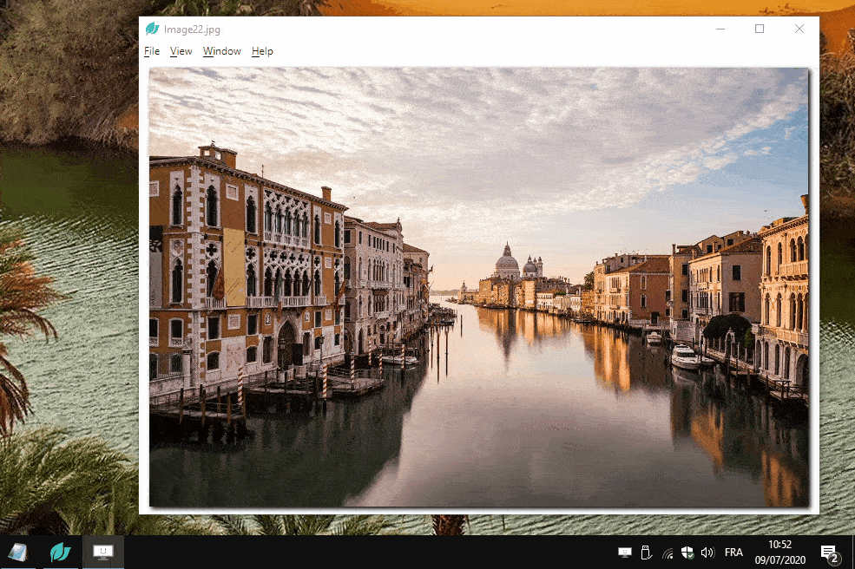Click the Venice canal photo
The height and width of the screenshot is (569, 855).
479,287
